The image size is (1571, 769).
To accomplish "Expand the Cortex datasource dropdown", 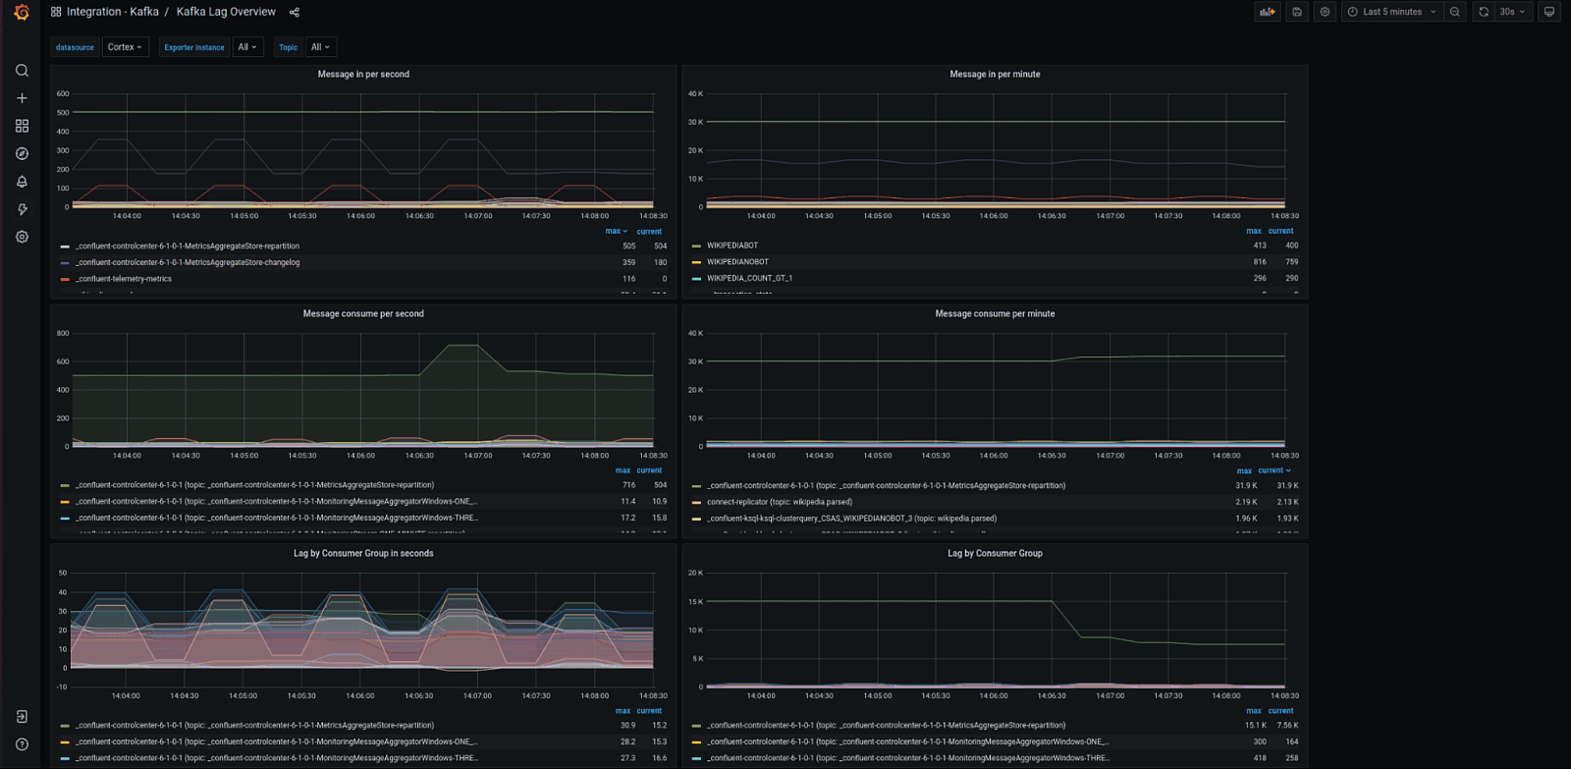I will [x=126, y=47].
